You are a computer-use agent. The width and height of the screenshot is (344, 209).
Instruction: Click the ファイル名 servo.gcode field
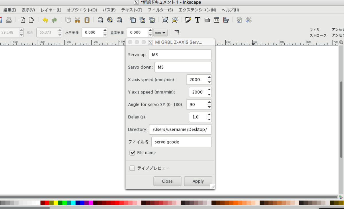[x=181, y=142]
